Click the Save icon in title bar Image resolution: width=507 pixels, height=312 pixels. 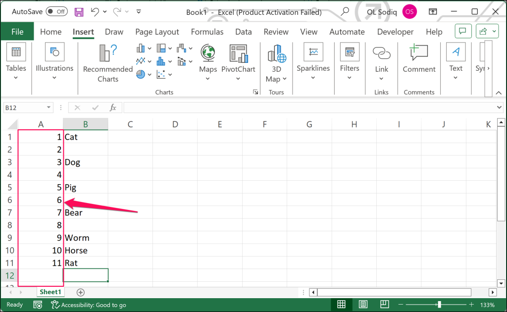pos(79,12)
